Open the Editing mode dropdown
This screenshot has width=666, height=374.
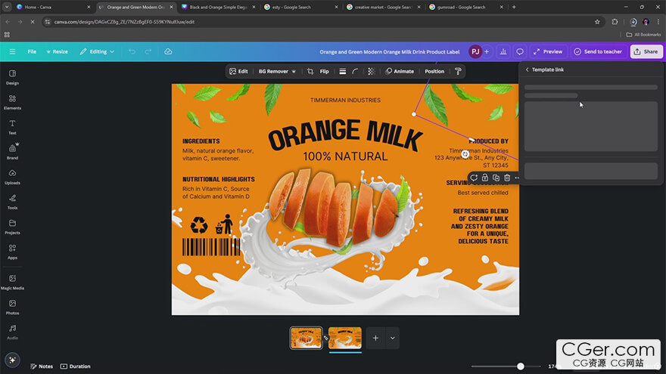click(x=97, y=51)
